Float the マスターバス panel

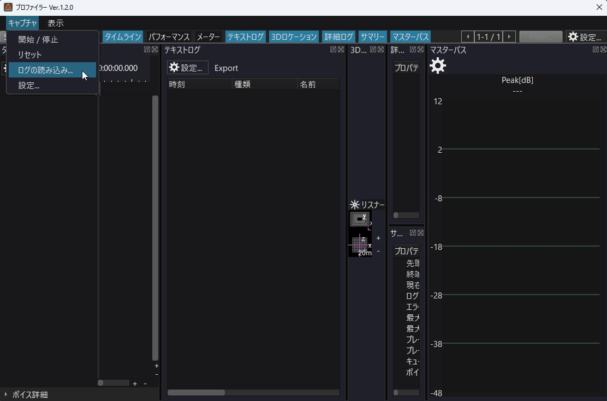[596, 50]
